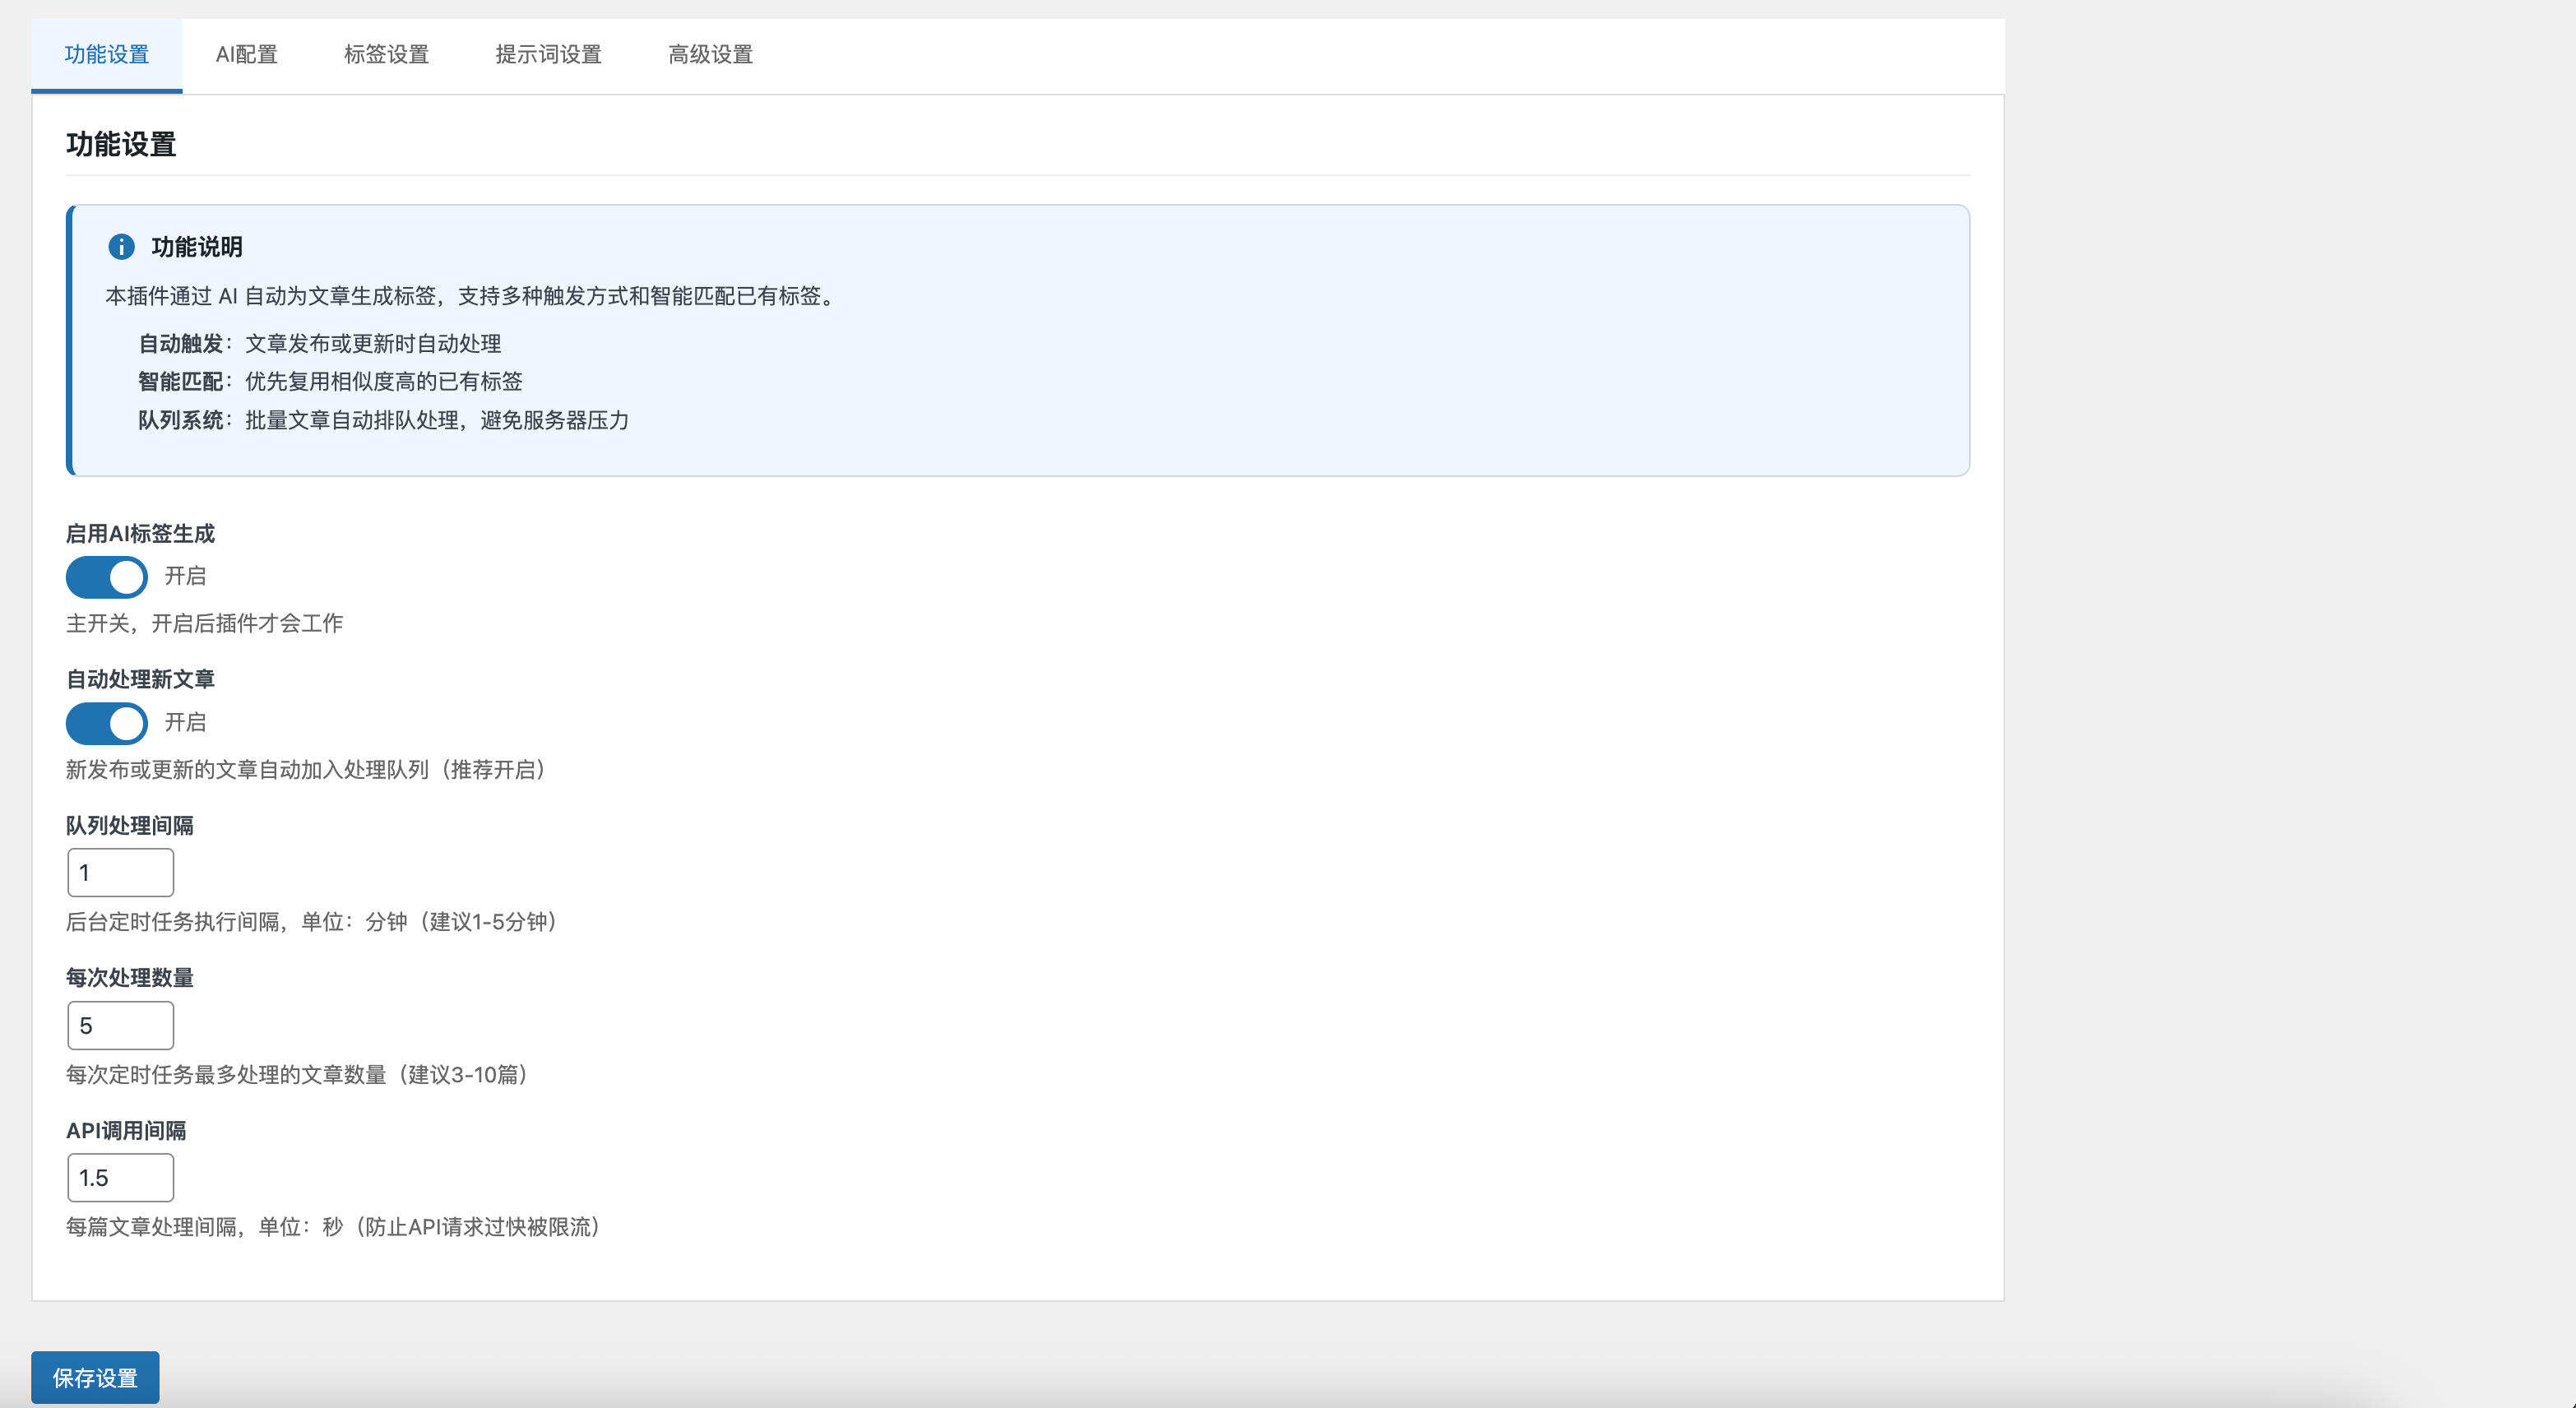The width and height of the screenshot is (2576, 1408).
Task: Focus the API调用间隔 input box
Action: tap(120, 1177)
